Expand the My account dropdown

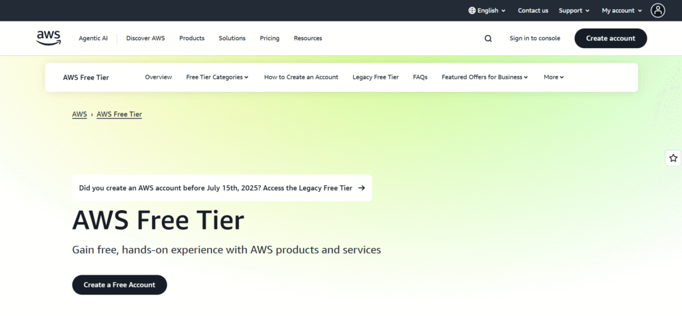pyautogui.click(x=621, y=11)
